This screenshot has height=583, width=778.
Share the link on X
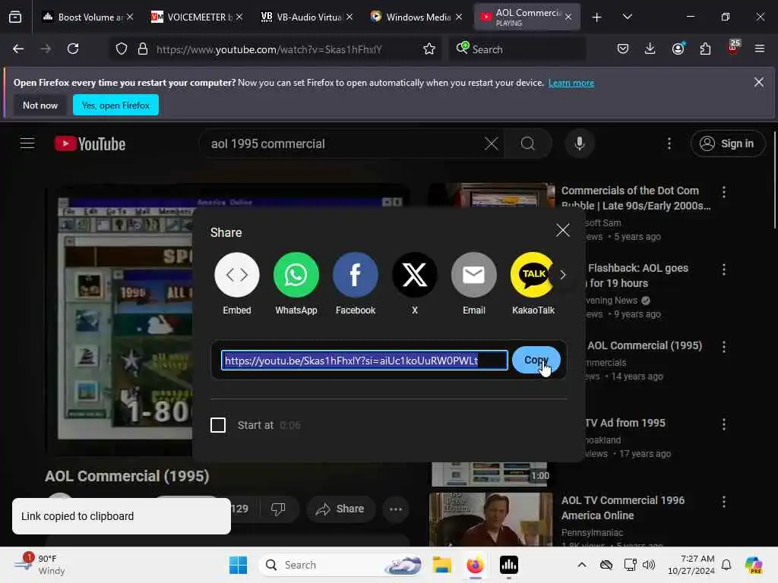[415, 274]
